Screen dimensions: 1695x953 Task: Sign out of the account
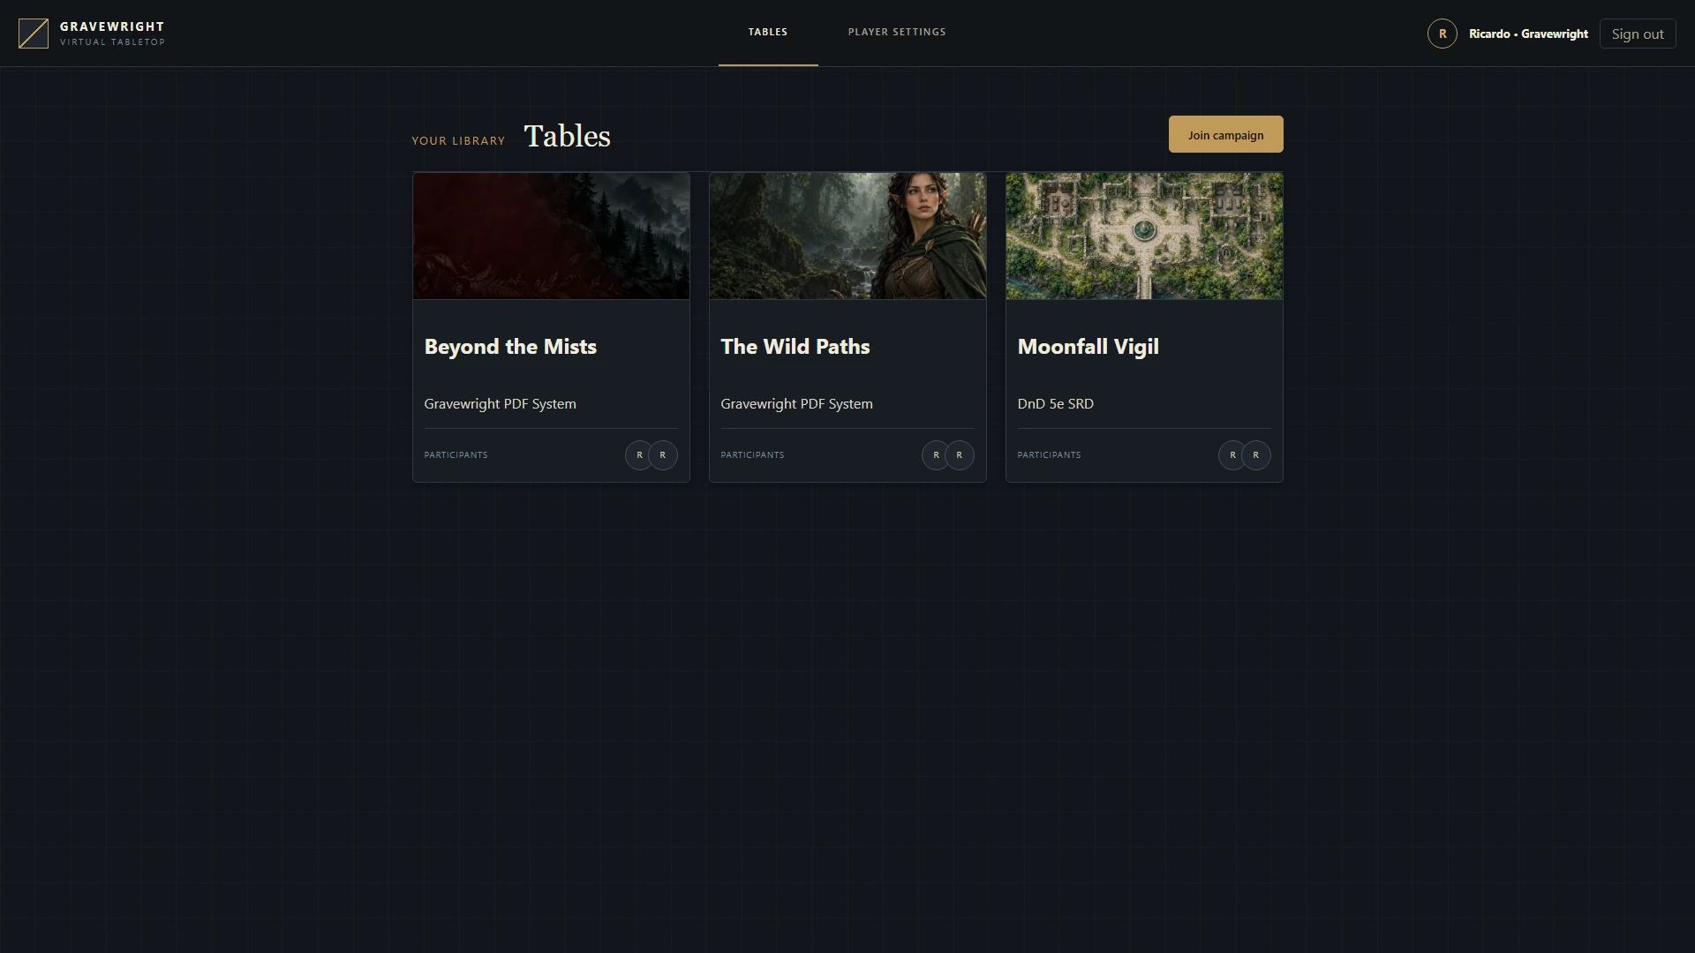point(1638,34)
